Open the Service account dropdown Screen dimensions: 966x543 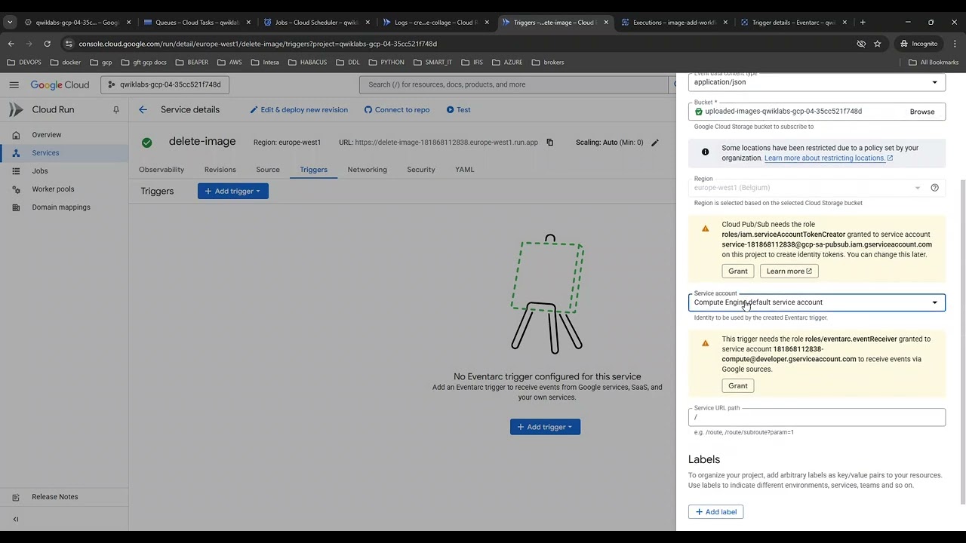817,302
